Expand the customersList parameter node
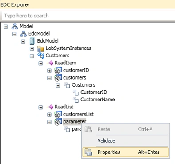The image size is (175, 164). 49,115
